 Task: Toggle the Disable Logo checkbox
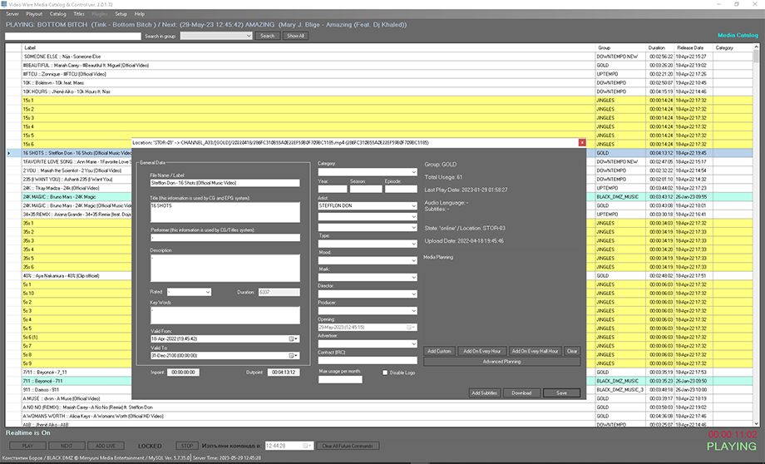tap(385, 373)
